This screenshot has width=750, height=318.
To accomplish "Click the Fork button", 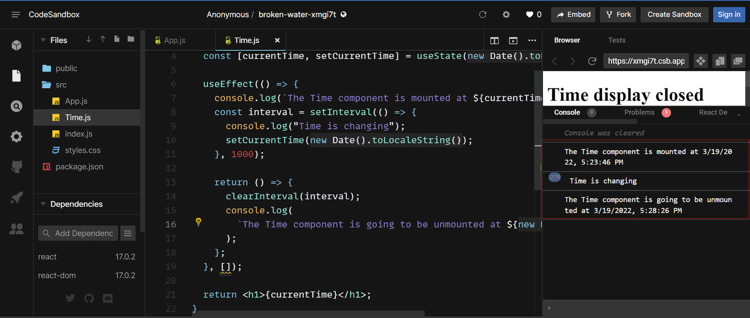I will pos(618,15).
